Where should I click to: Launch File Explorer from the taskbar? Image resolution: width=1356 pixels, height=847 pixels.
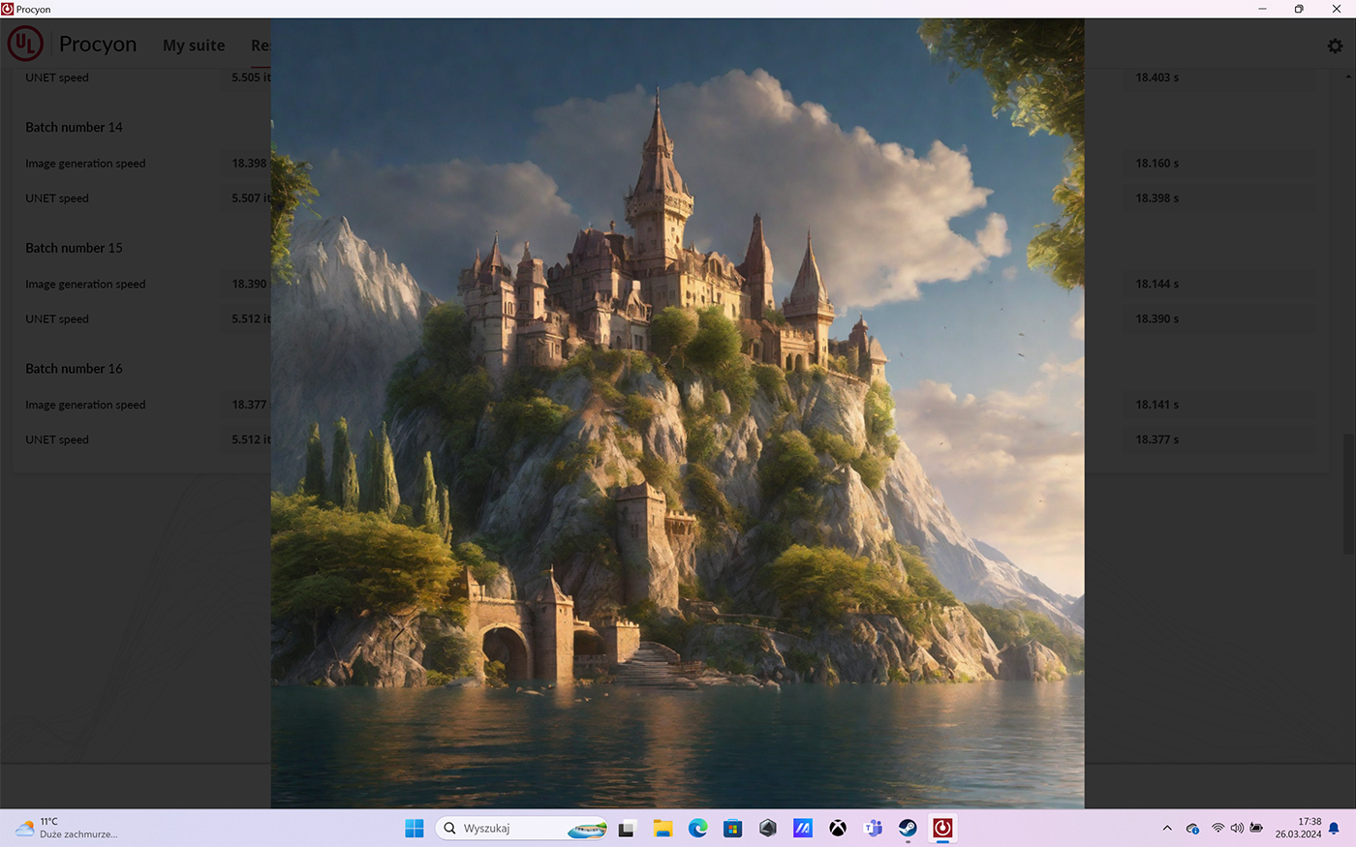click(x=663, y=829)
